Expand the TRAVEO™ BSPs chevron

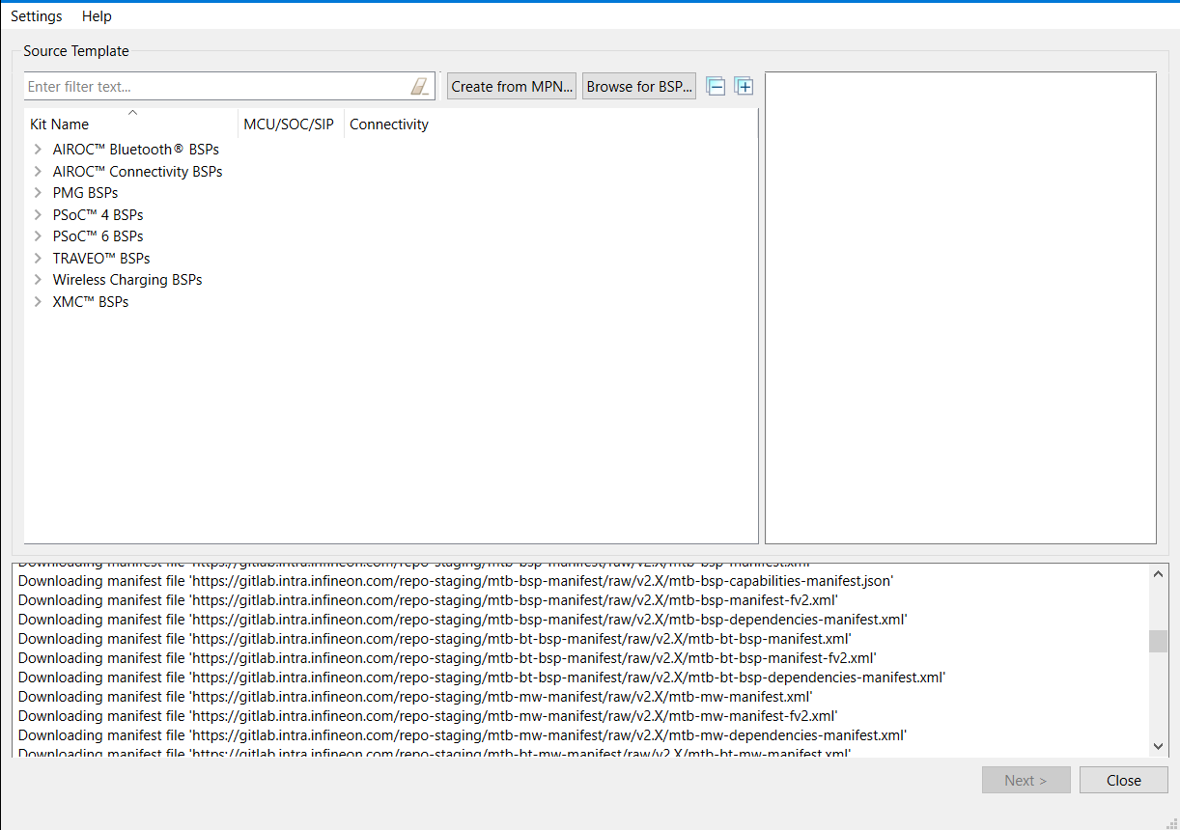pos(38,259)
